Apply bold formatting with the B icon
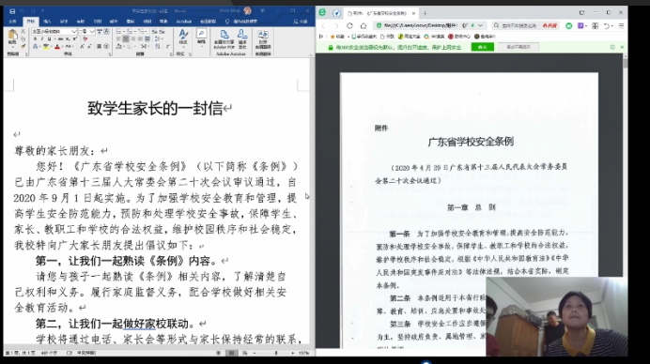This screenshot has width=650, height=364. [x=35, y=38]
